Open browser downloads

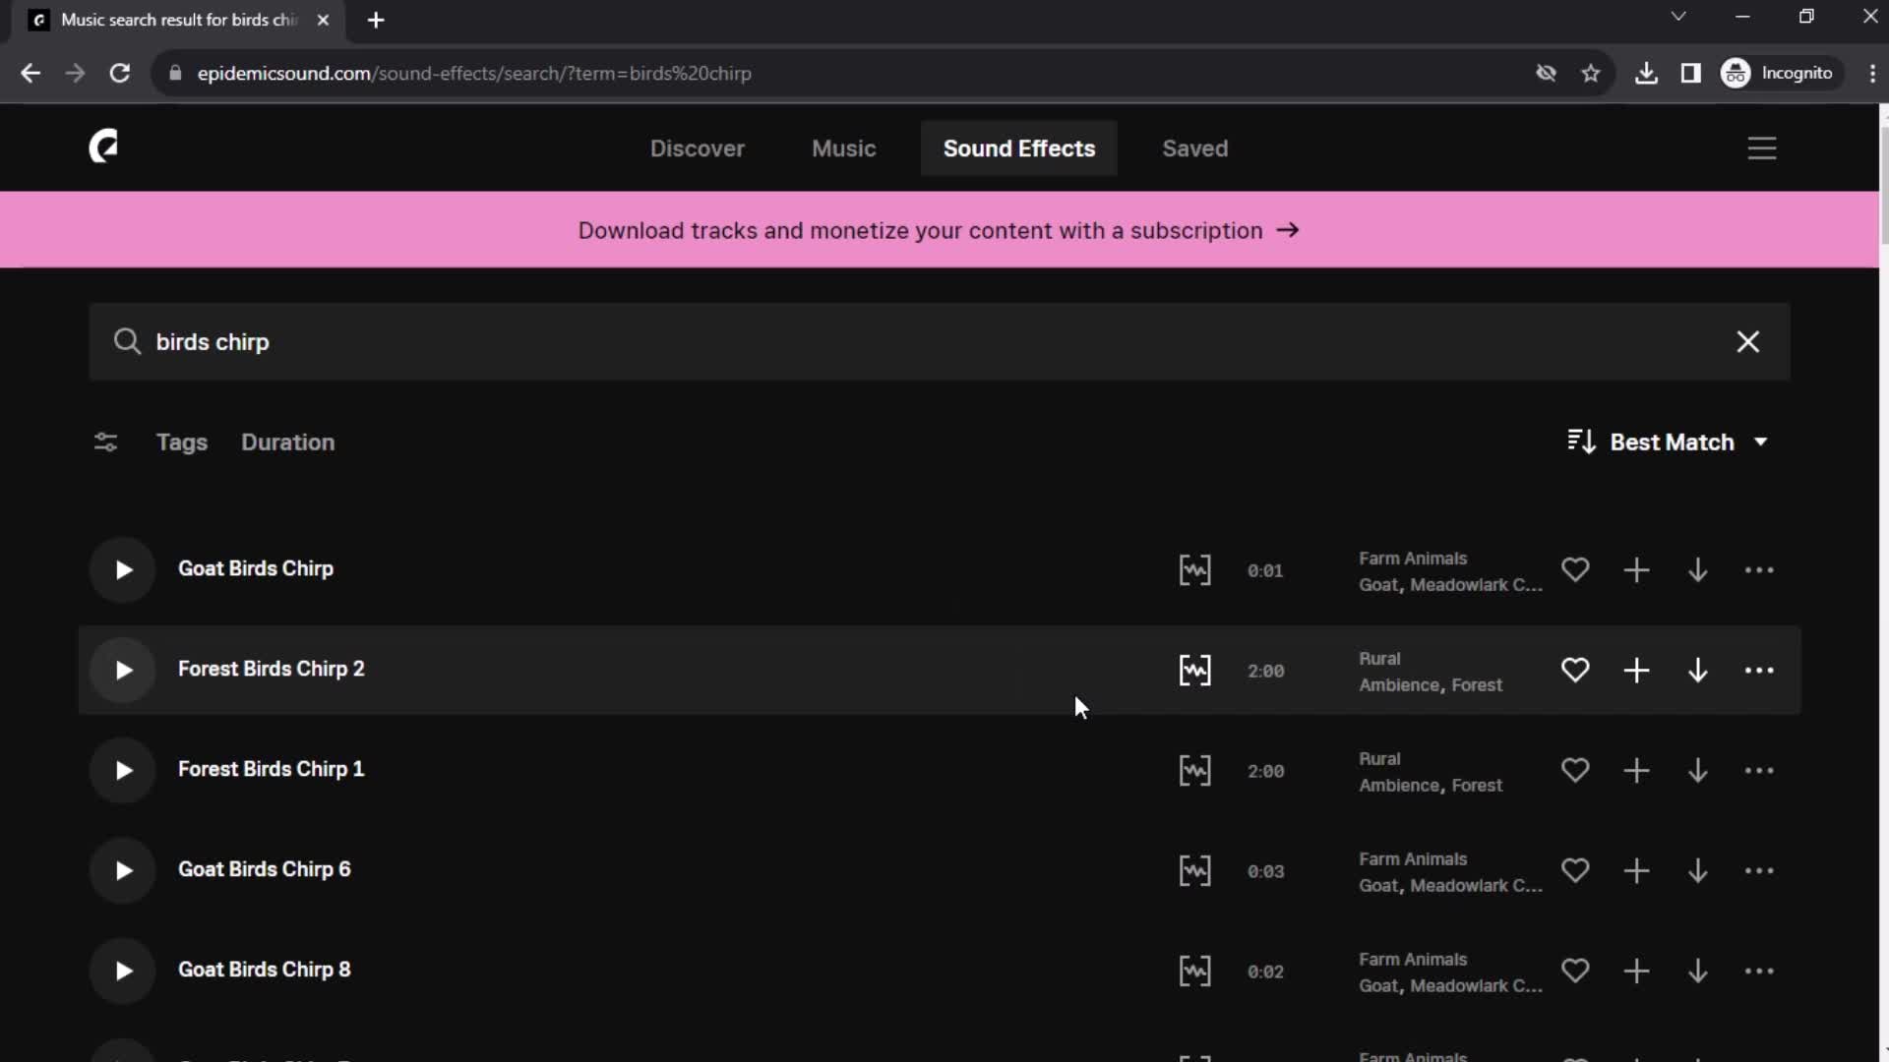click(1646, 73)
